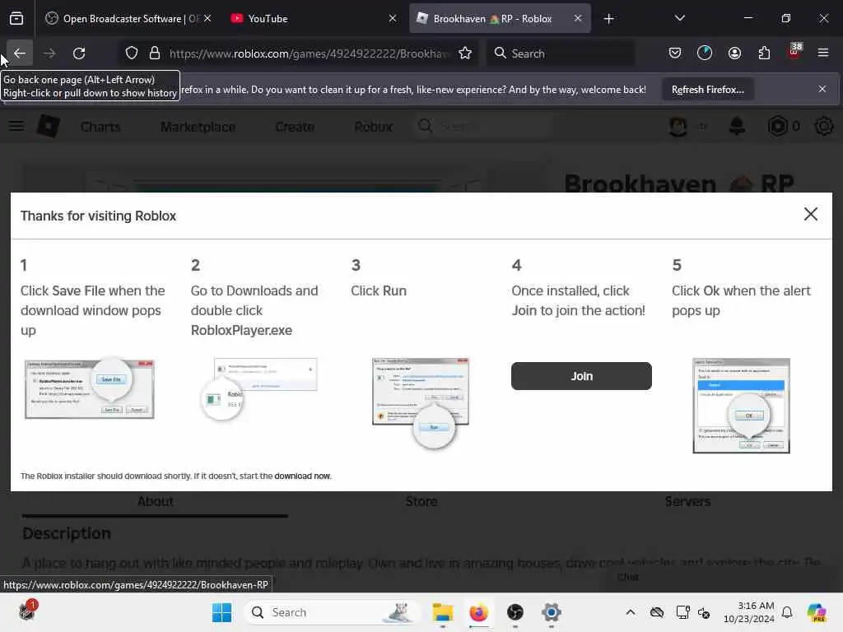Click the Join button in step 4
This screenshot has height=632, width=843.
(x=581, y=376)
